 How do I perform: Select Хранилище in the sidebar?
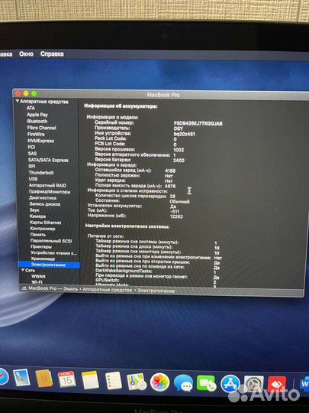(43, 259)
